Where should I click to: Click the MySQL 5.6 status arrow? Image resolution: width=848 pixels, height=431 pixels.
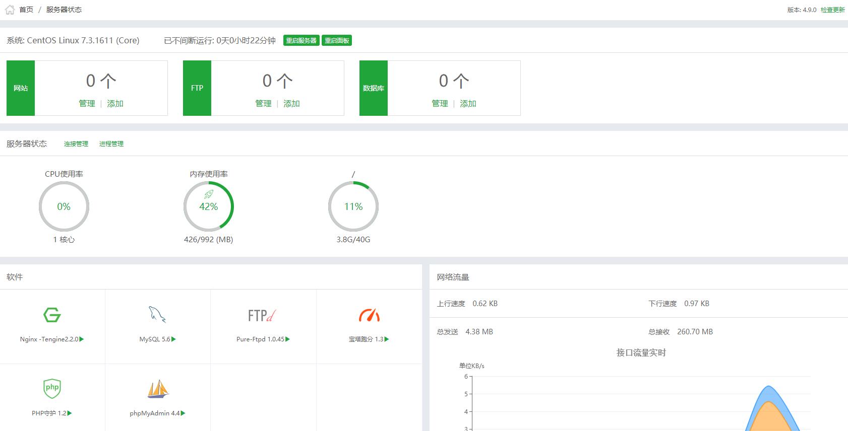point(173,339)
